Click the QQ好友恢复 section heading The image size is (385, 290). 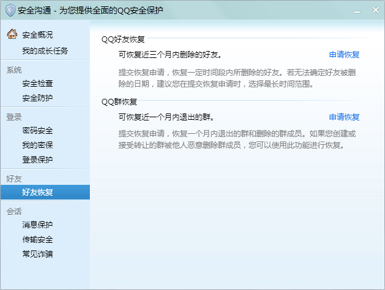click(x=123, y=40)
